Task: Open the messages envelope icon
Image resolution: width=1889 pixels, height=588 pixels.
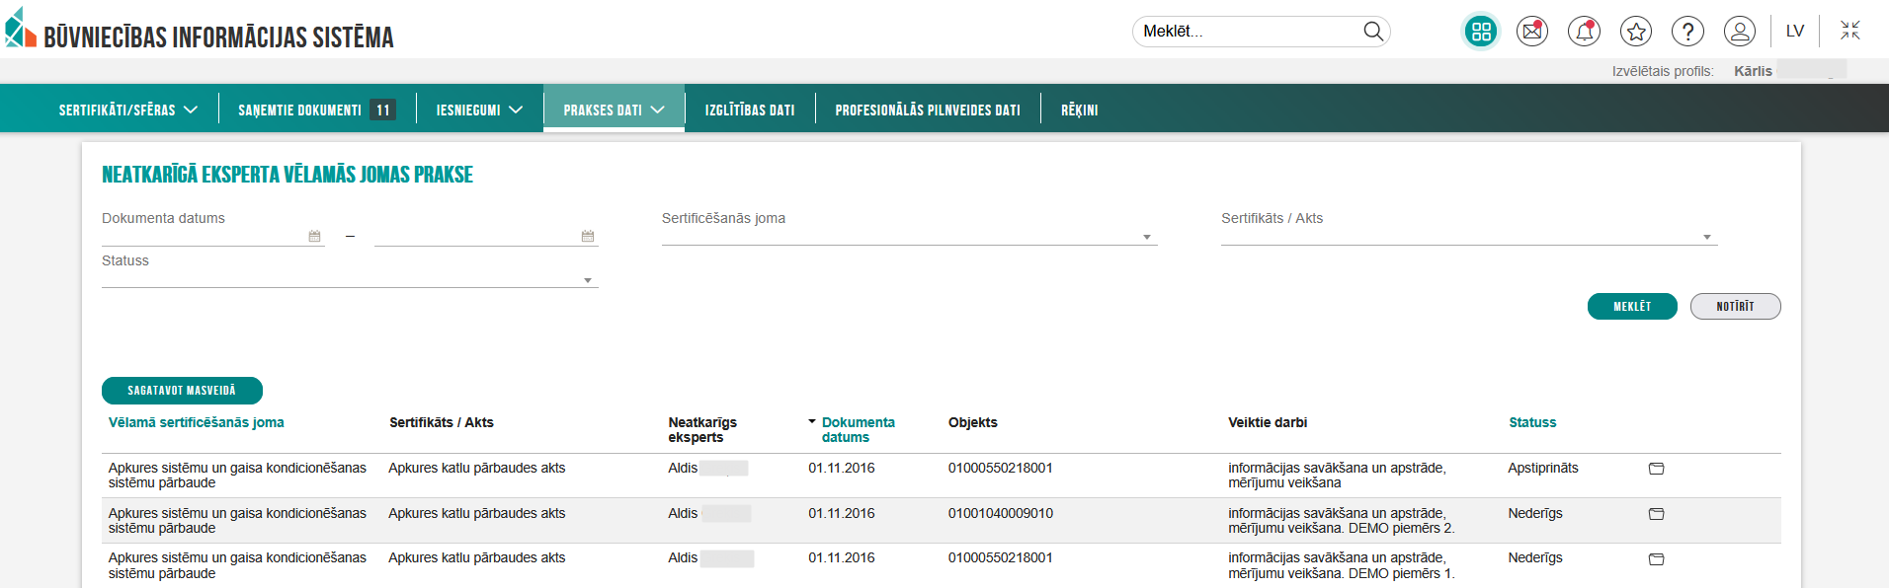Action: tap(1532, 32)
